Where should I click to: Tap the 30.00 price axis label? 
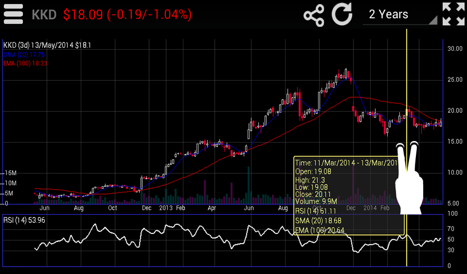pos(455,48)
